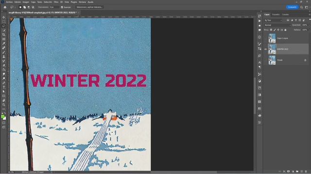Choose Intersect with Selection mode icon
311x174 pixels.
click(x=33, y=7)
